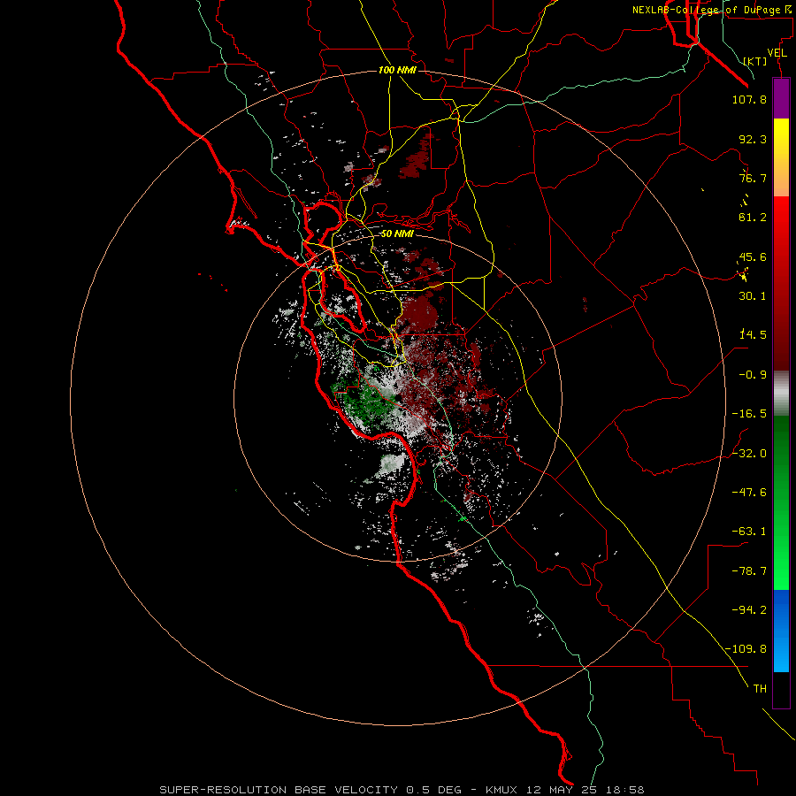Image resolution: width=796 pixels, height=796 pixels.
Task: Pick the blue color bar segment
Action: pyautogui.click(x=781, y=631)
